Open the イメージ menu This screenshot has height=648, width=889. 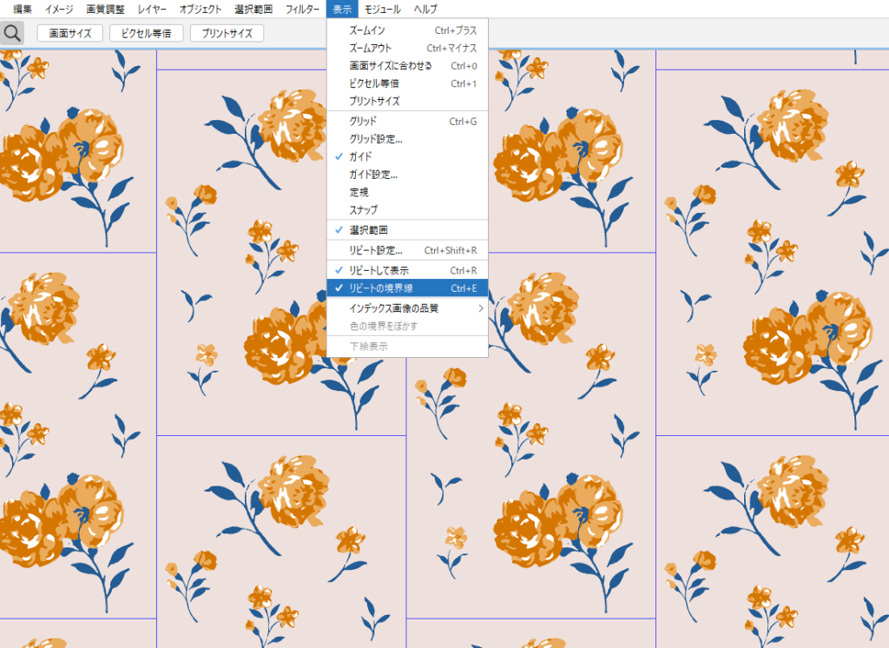(x=59, y=9)
